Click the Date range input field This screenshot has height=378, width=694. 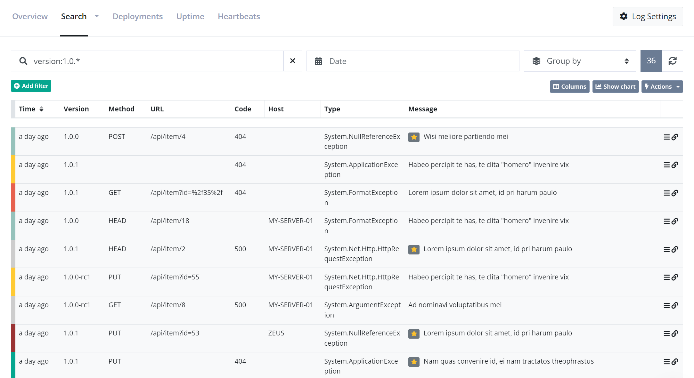pyautogui.click(x=412, y=61)
